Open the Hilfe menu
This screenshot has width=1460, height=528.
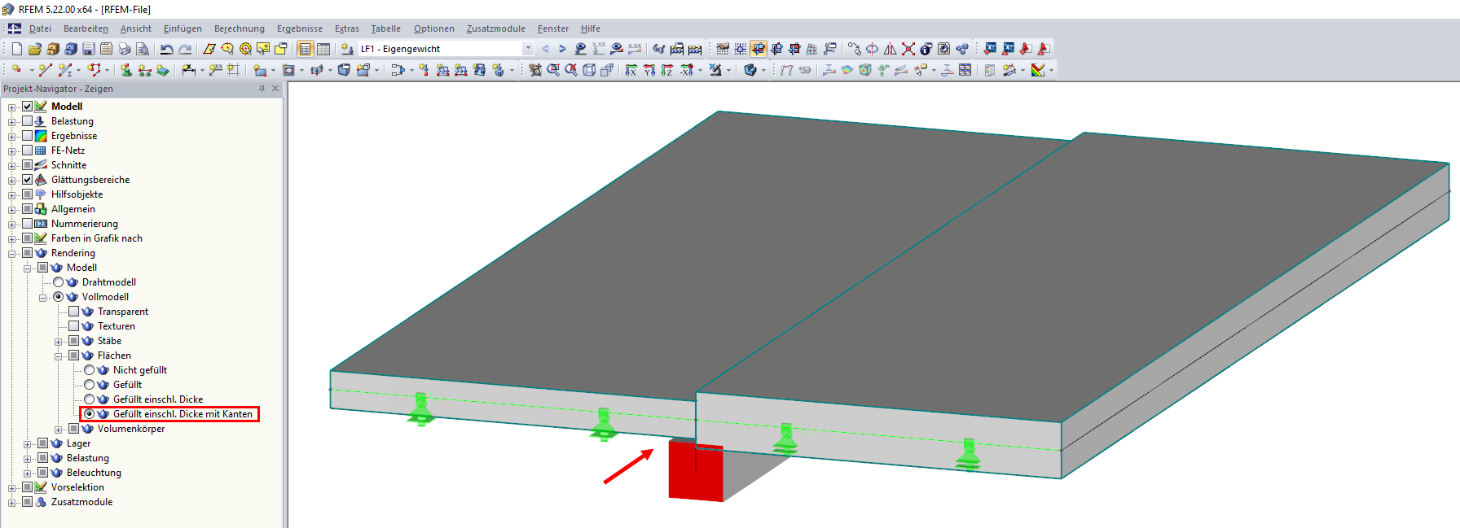click(x=591, y=28)
